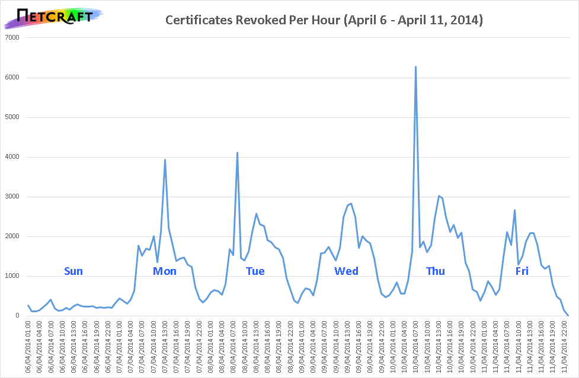Select the Mon day label
The height and width of the screenshot is (378, 579).
(x=165, y=271)
